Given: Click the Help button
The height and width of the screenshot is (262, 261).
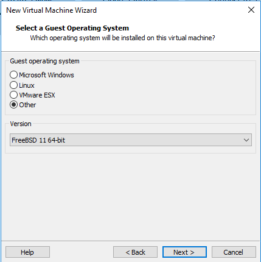Looking at the screenshot, I should pos(27,252).
